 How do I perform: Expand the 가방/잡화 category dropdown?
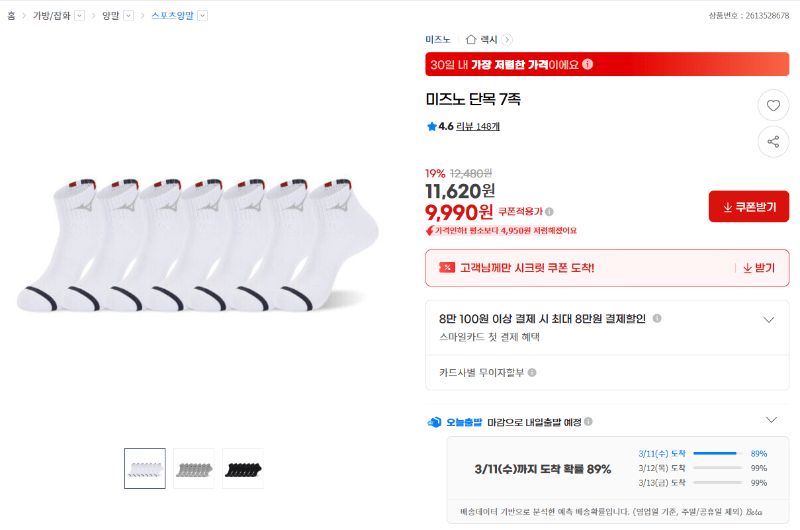pyautogui.click(x=79, y=15)
